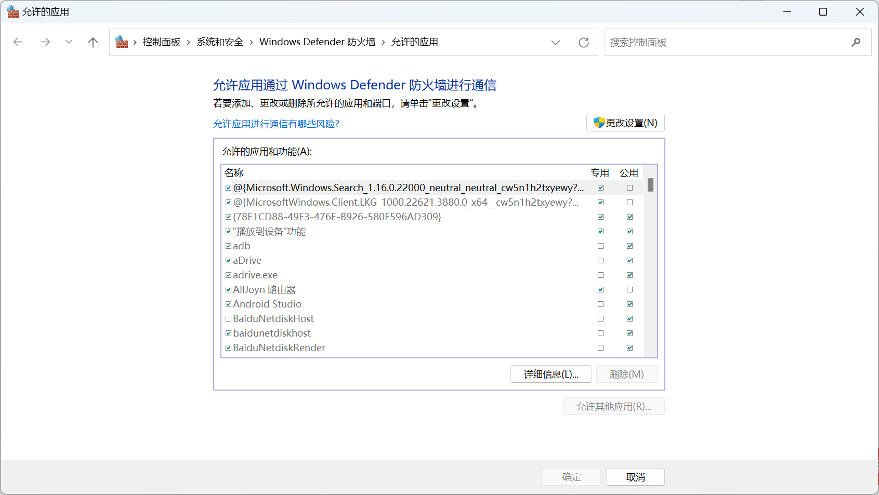Expand chevron after Windows Defender 防火墙
The width and height of the screenshot is (879, 495).
[x=384, y=43]
